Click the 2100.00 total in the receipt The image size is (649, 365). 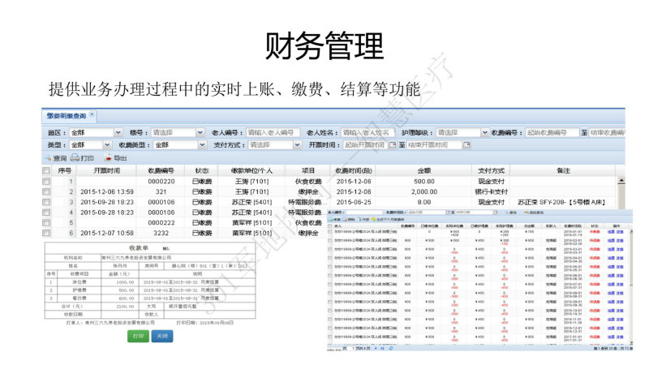click(x=125, y=307)
